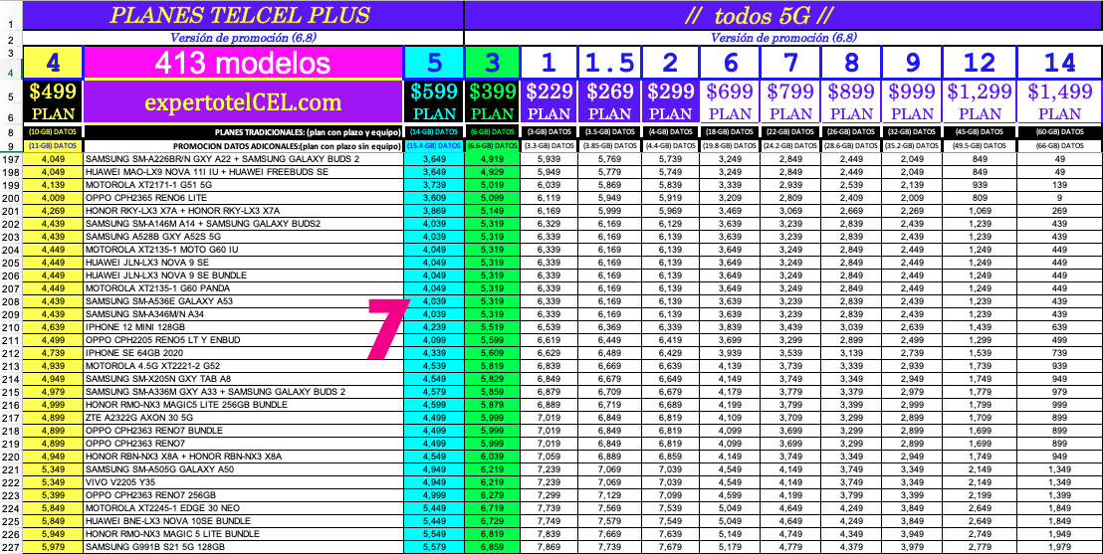
Task: Click row header number 197
Action: [x=11, y=159]
